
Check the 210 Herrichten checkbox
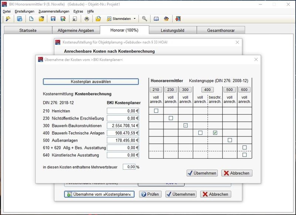156,111
